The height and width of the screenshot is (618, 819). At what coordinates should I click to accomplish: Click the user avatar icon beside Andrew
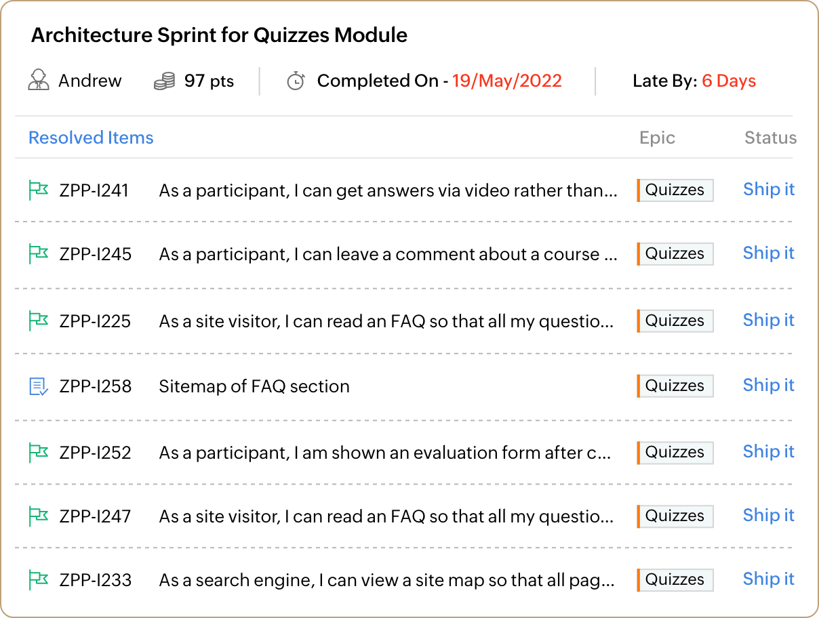(39, 81)
